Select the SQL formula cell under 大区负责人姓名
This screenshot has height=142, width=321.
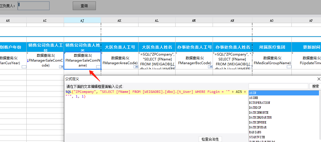click(x=157, y=60)
